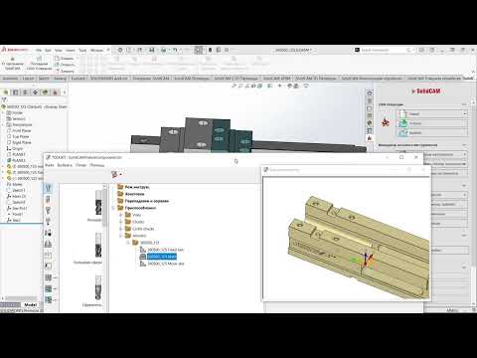Open the Выбрать menu in ToolKit window
Viewport: 477px width, 358px height.
pos(65,165)
